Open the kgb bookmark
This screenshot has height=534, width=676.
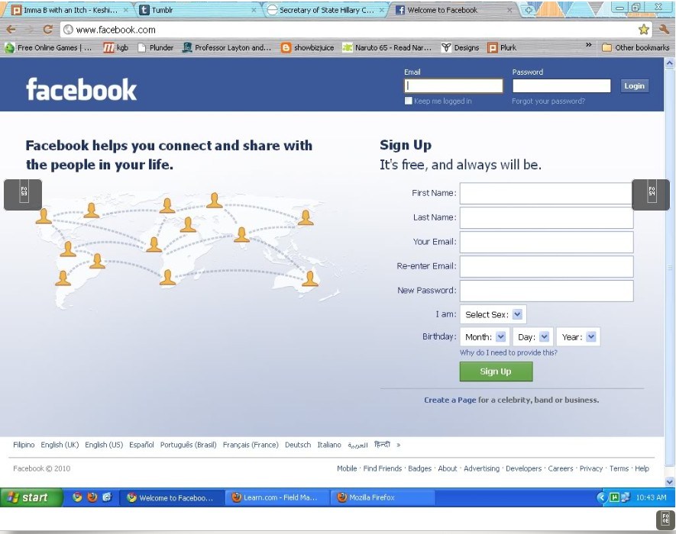pos(116,48)
